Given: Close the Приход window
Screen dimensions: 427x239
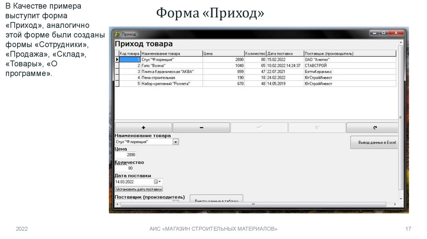Looking at the screenshot, I should click(396, 33).
